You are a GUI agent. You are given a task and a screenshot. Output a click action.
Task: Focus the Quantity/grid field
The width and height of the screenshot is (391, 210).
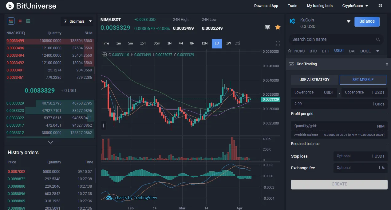[339, 126]
